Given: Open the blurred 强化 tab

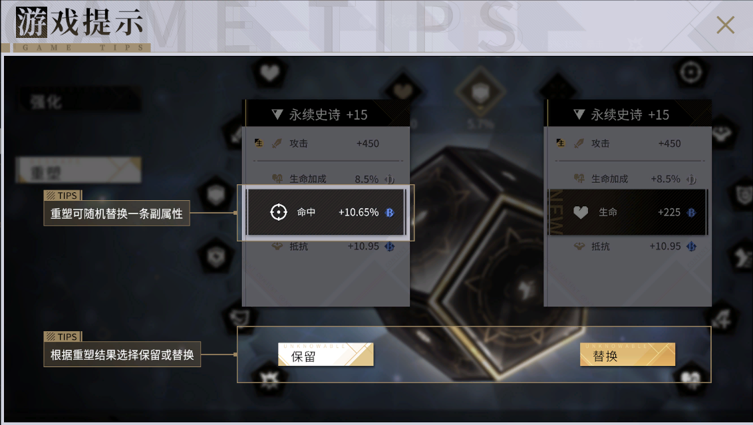Looking at the screenshot, I should point(78,101).
